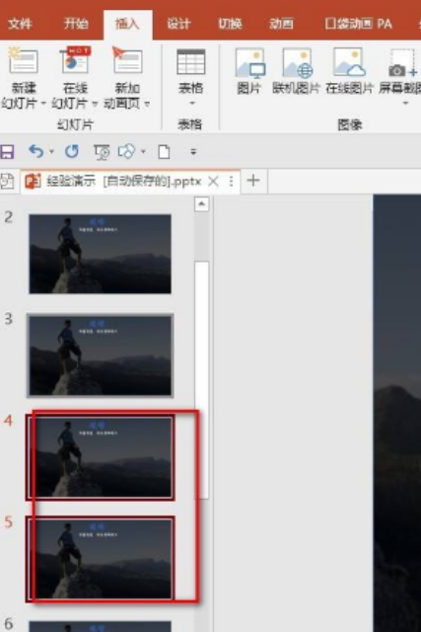Open Customize Quick Access Toolbar dropdown
This screenshot has width=421, height=632.
[193, 152]
